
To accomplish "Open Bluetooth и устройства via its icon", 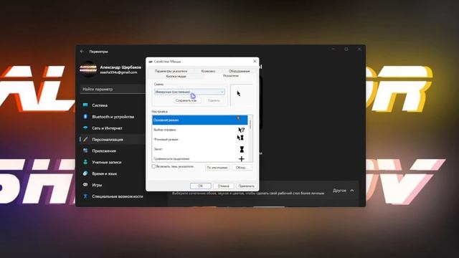I will pos(85,116).
